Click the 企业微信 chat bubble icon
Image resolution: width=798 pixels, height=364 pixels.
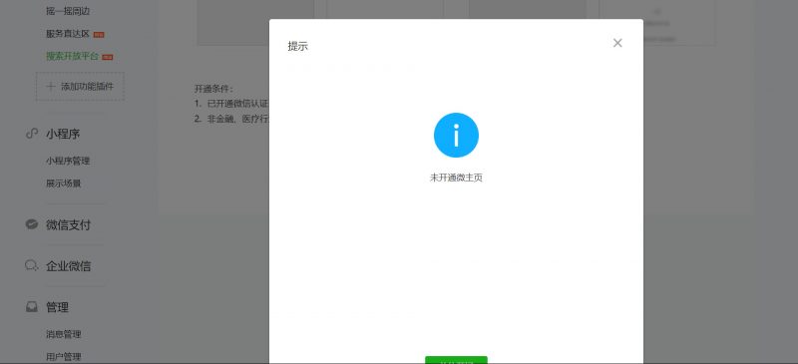point(32,265)
